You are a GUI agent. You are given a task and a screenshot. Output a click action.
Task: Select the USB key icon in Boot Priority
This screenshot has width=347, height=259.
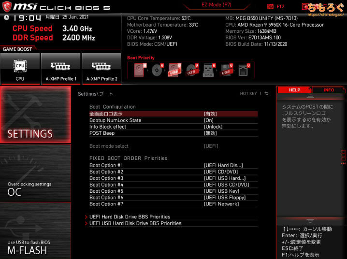[209, 70]
